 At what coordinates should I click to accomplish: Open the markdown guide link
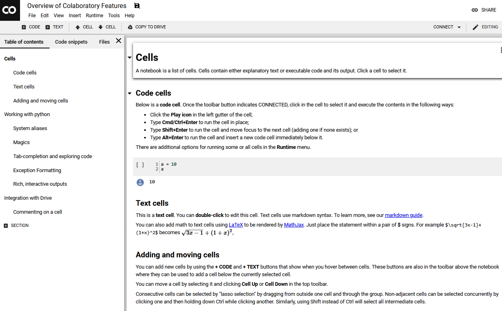403,215
